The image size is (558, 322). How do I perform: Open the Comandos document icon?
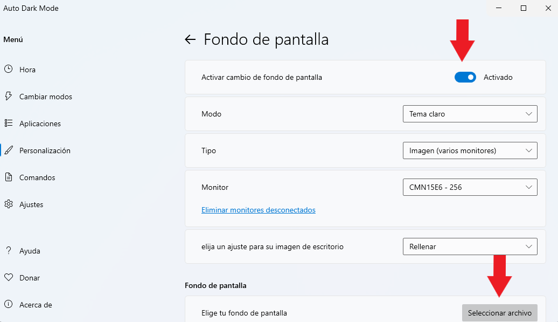pyautogui.click(x=8, y=177)
